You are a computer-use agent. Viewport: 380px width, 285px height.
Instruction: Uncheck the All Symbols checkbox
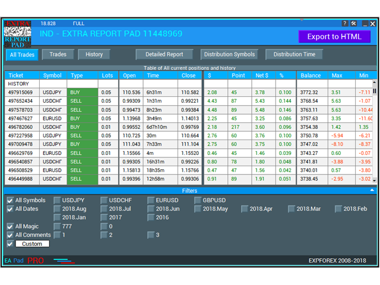coord(10,201)
